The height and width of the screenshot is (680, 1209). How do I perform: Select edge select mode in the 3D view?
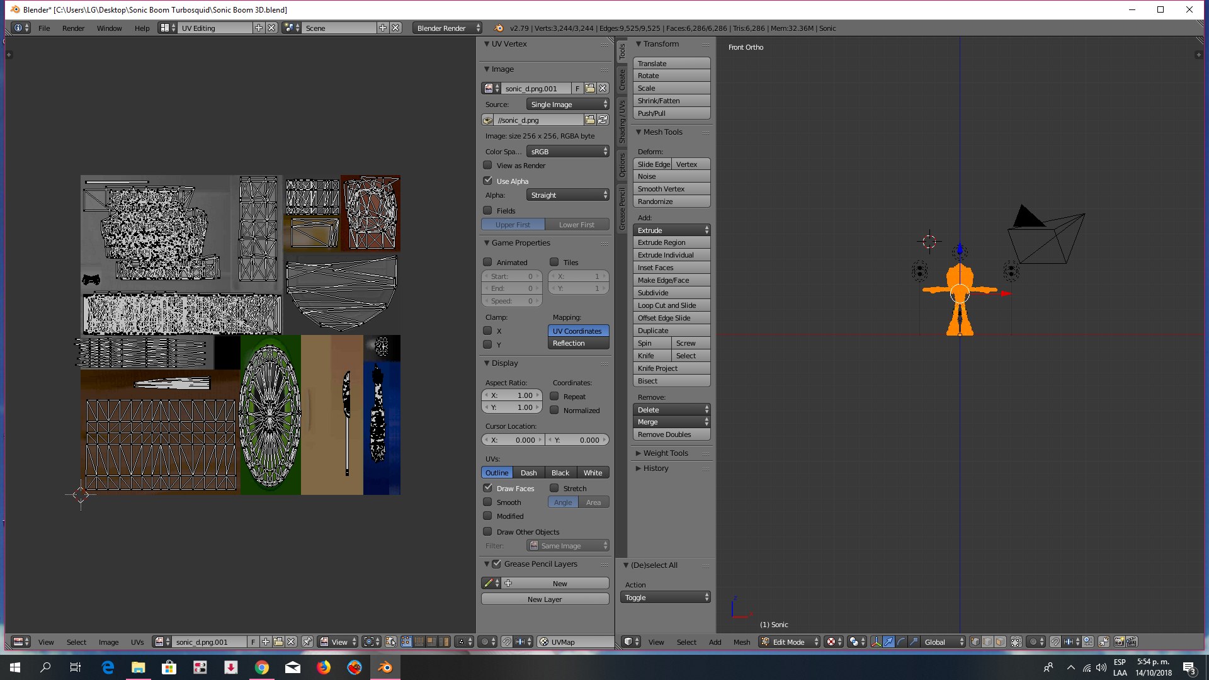click(x=987, y=642)
